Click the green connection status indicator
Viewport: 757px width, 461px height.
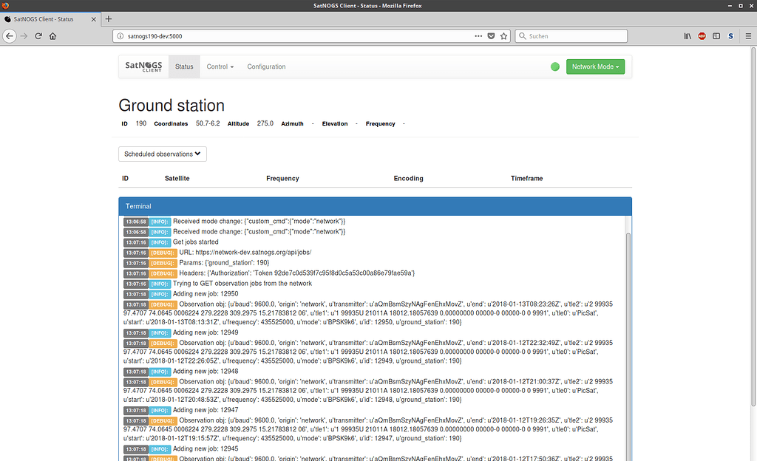pyautogui.click(x=555, y=66)
